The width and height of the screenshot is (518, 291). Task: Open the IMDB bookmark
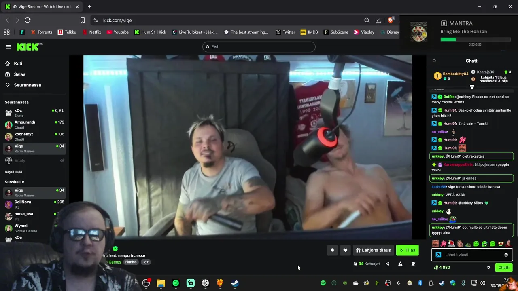(309, 32)
